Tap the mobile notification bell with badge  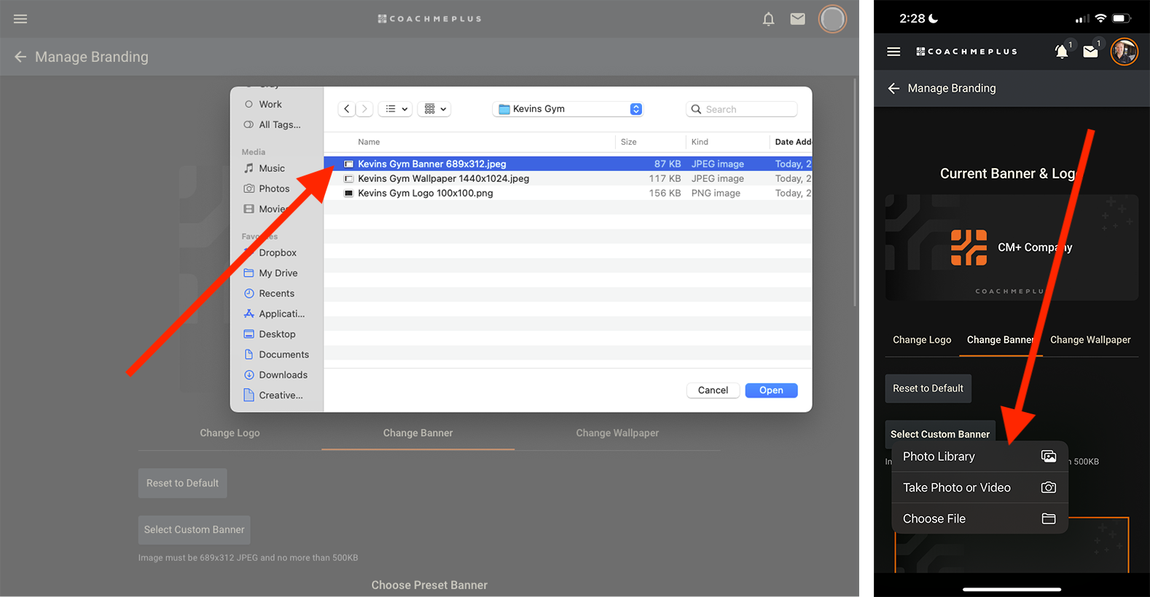tap(1062, 51)
